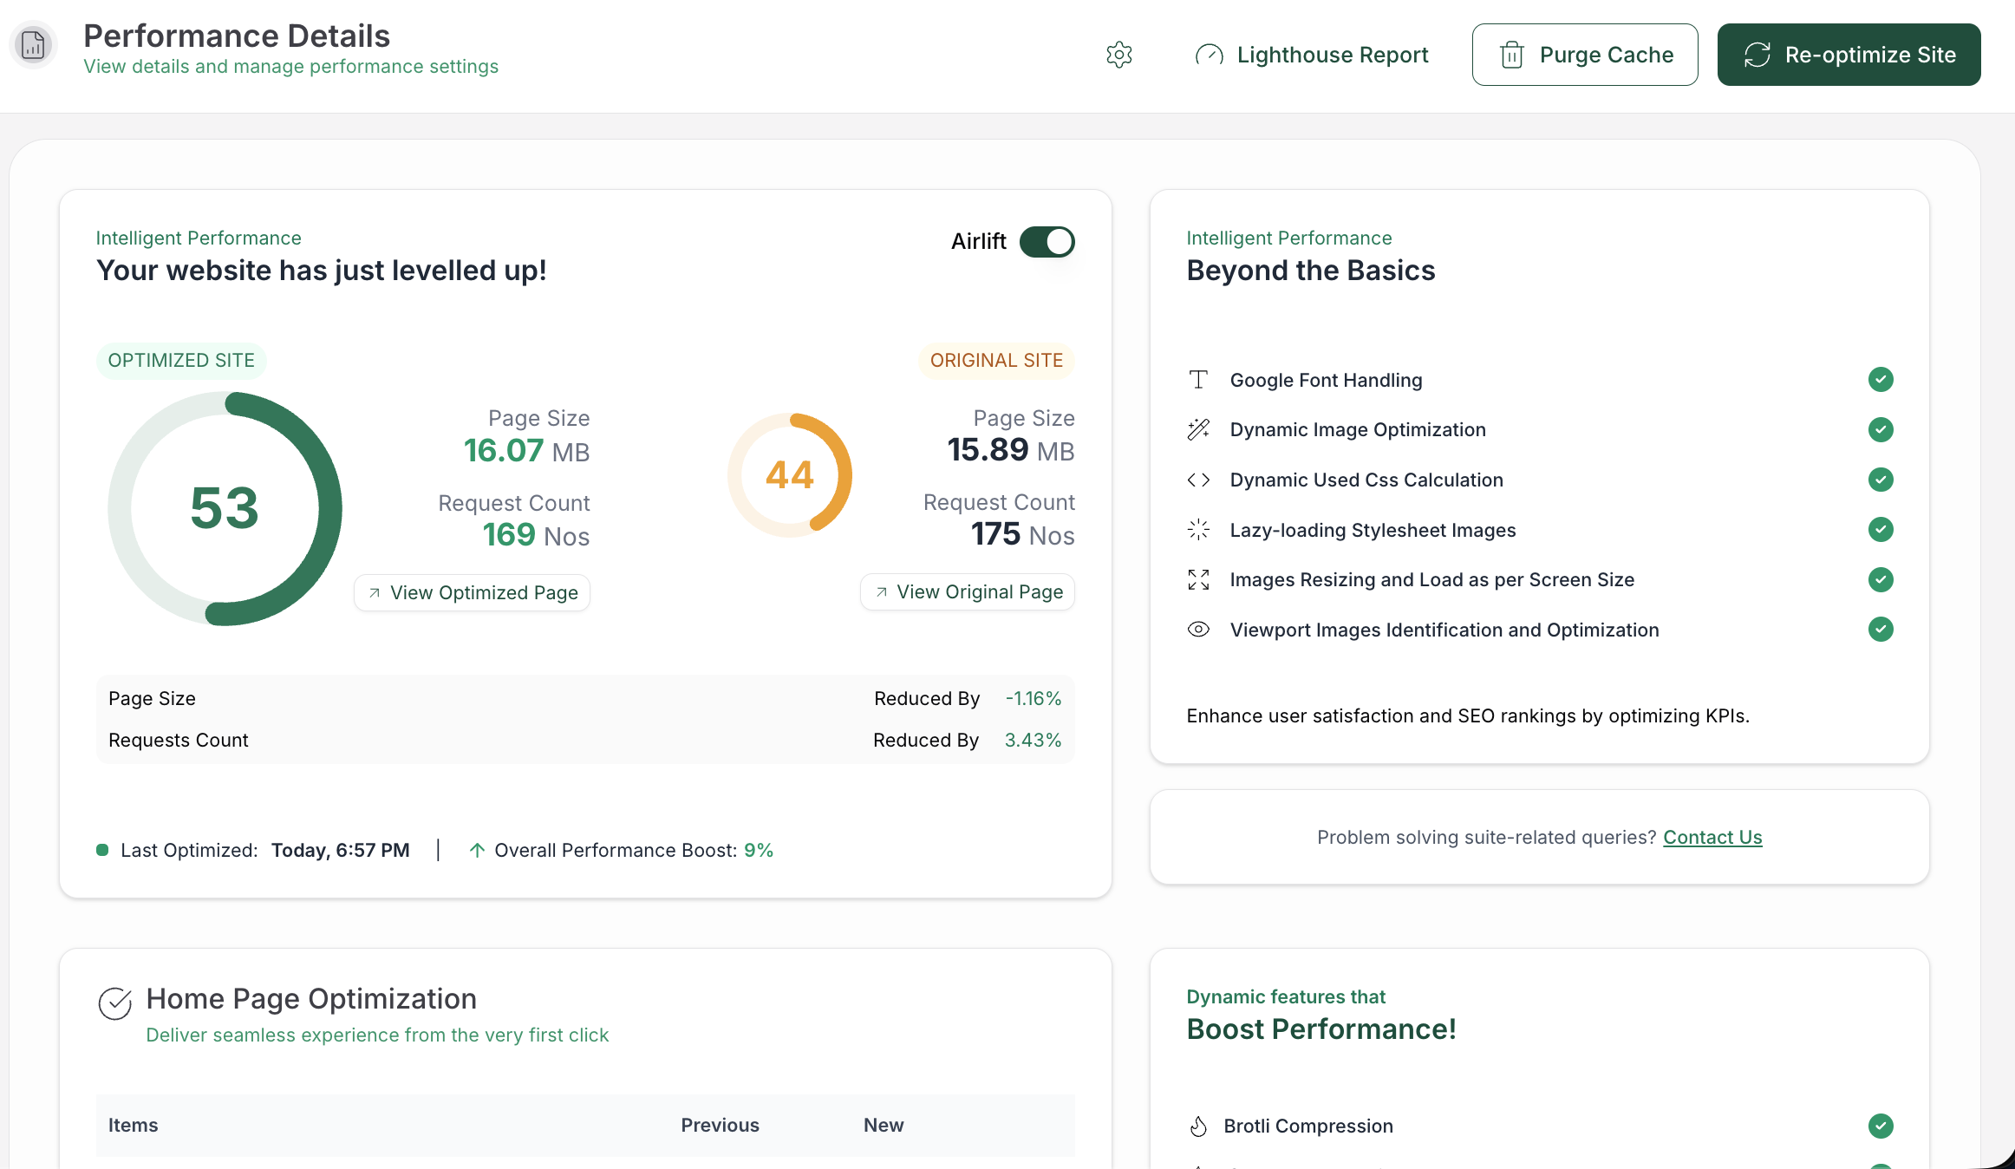Open performance settings gear icon
The image size is (2015, 1169).
1119,55
